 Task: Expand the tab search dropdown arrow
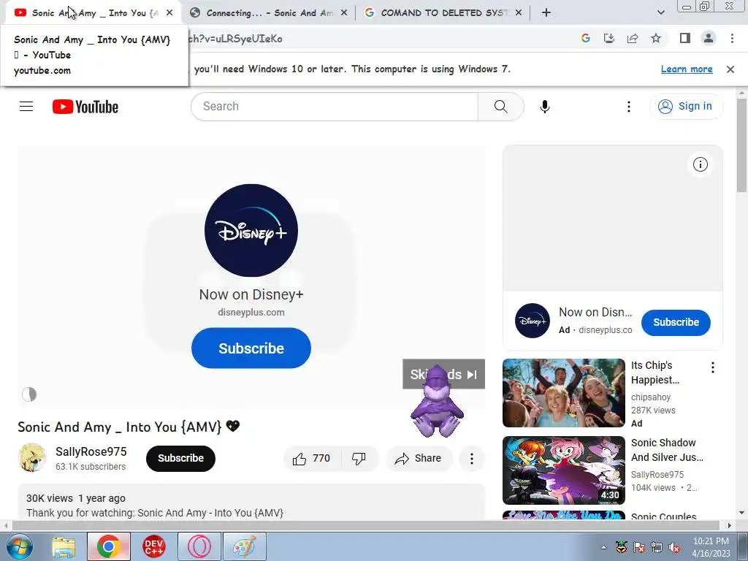660,12
